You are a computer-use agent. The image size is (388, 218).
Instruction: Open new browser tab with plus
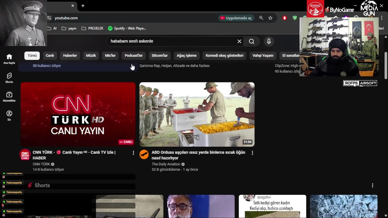(x=83, y=6)
